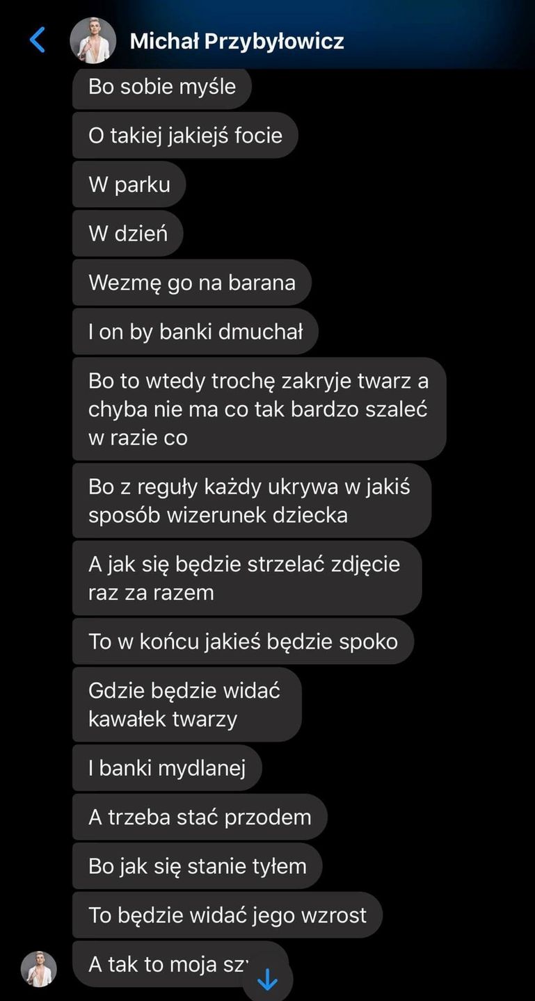The width and height of the screenshot is (535, 1001).
Task: Tap 'To w końcu jakieś będzie spoko' bubble
Action: pyautogui.click(x=243, y=641)
